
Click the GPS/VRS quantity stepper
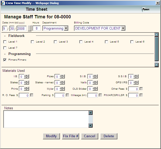136,83
